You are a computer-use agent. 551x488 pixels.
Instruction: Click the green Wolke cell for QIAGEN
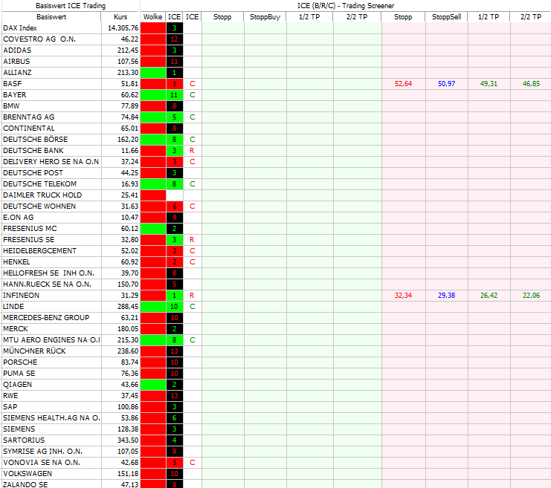click(153, 385)
